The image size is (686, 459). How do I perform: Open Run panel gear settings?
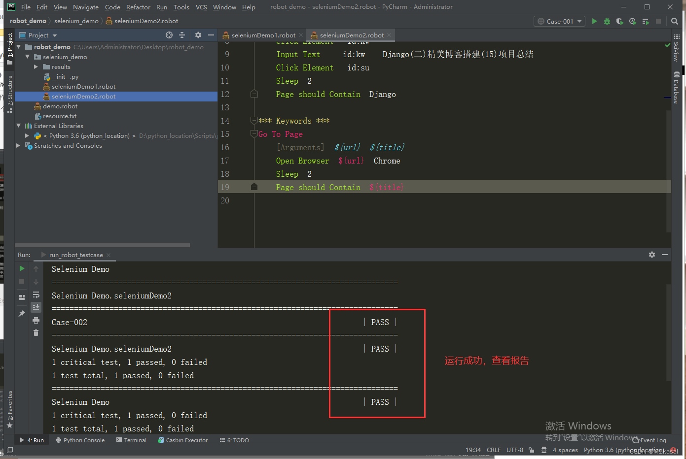point(652,255)
